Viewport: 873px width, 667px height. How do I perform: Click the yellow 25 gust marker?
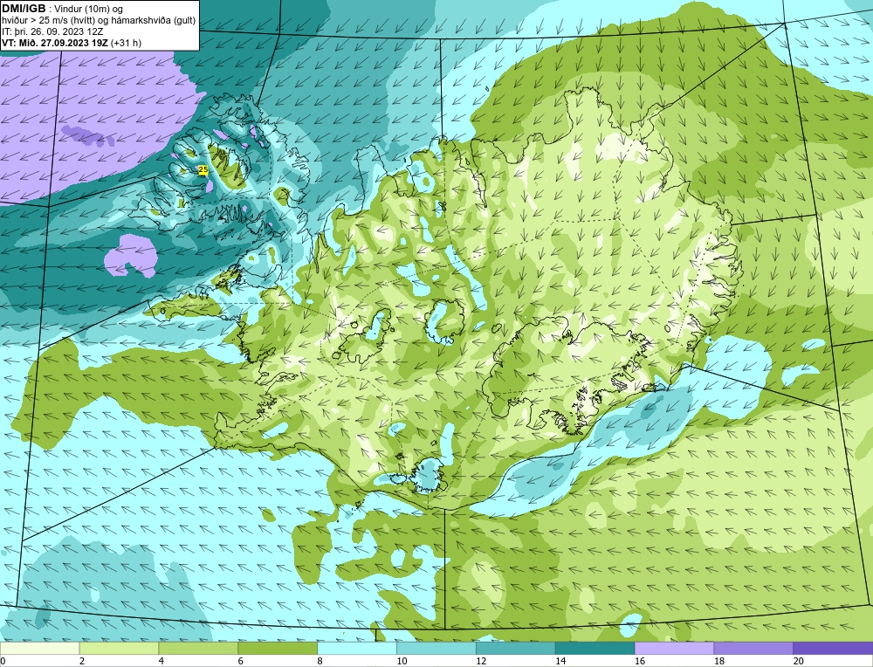pyautogui.click(x=203, y=169)
